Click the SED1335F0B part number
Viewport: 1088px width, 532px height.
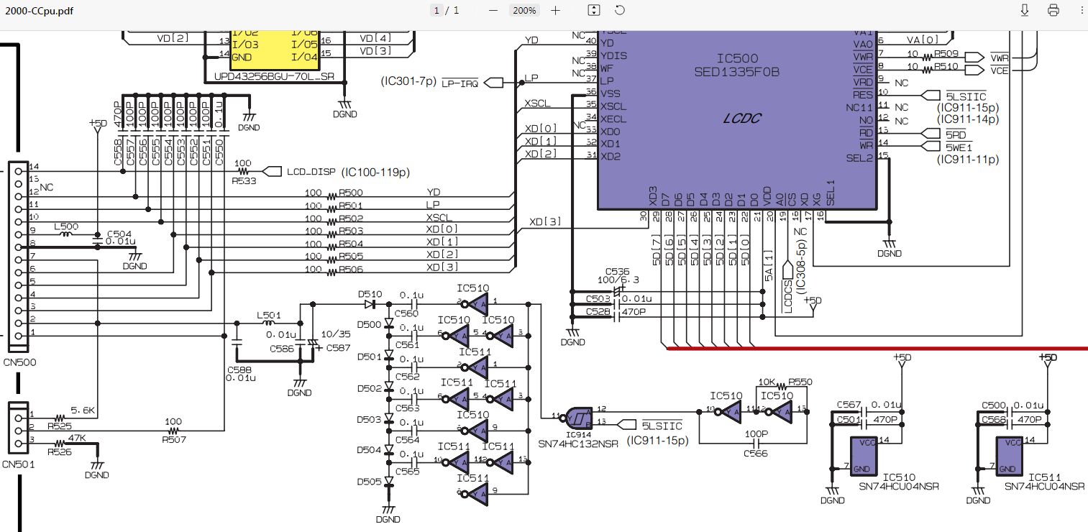click(x=737, y=72)
